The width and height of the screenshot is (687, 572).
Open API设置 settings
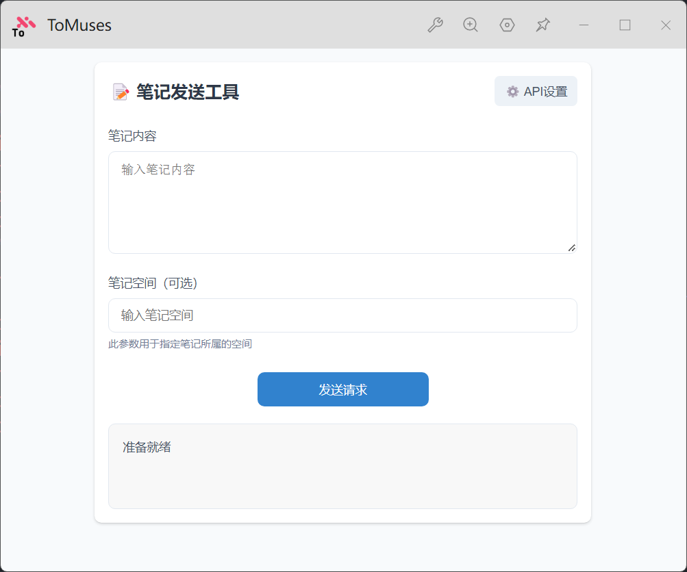(x=536, y=91)
